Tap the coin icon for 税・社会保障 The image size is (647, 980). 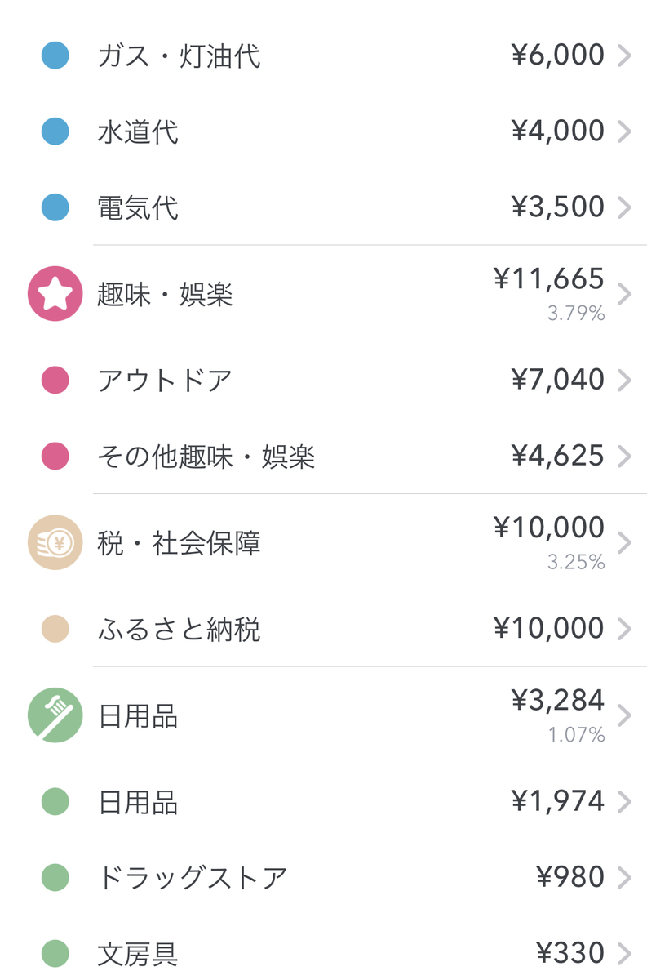click(x=55, y=542)
